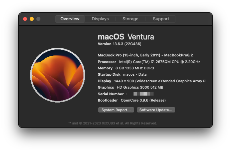Click the Bootloader OpenCore line
This screenshot has width=231, height=152.
(x=132, y=100)
